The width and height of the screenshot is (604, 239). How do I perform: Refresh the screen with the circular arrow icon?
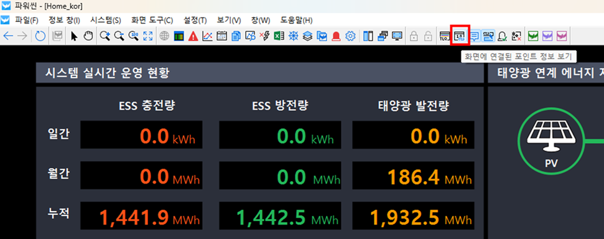(40, 36)
